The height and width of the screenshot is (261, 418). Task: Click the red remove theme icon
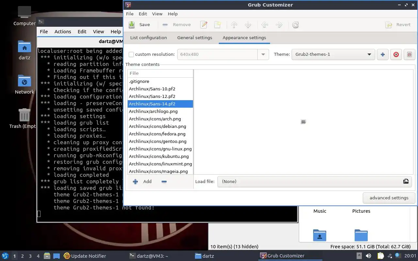pyautogui.click(x=396, y=54)
